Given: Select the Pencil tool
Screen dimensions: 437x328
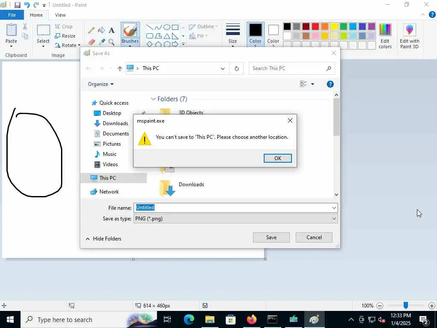Looking at the screenshot, I should 91,30.
